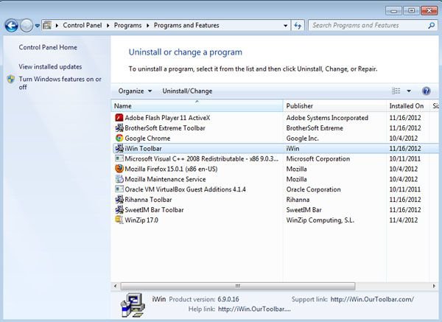Screen dimensions: 442x322
Task: Click Programs and Features breadcrumb
Action: click(x=186, y=25)
